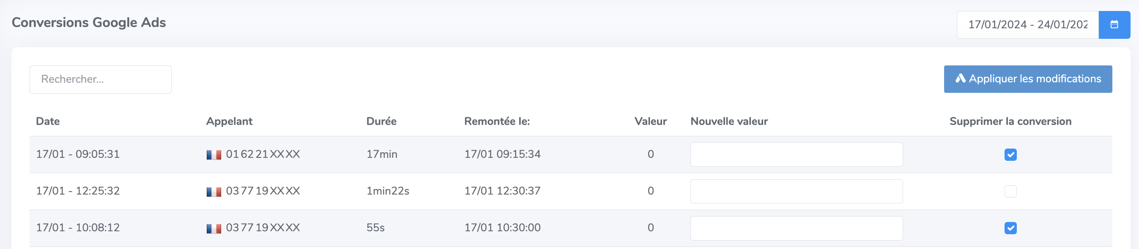Sort by the Appelant column header
Viewport: 1139px width, 249px height.
pyautogui.click(x=229, y=122)
